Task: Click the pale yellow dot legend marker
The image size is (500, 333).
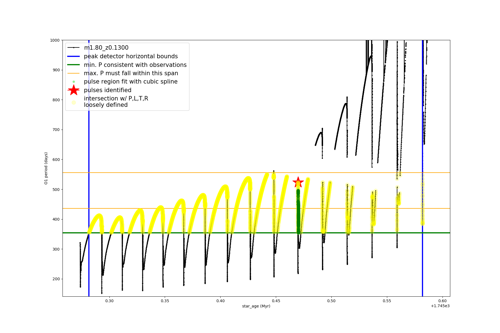Action: 74,102
